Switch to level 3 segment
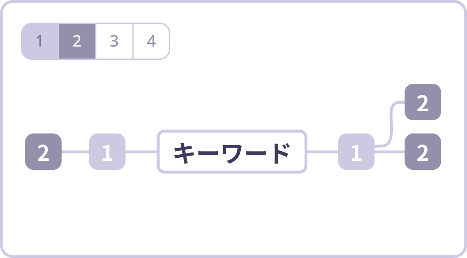467x258 pixels. point(114,41)
